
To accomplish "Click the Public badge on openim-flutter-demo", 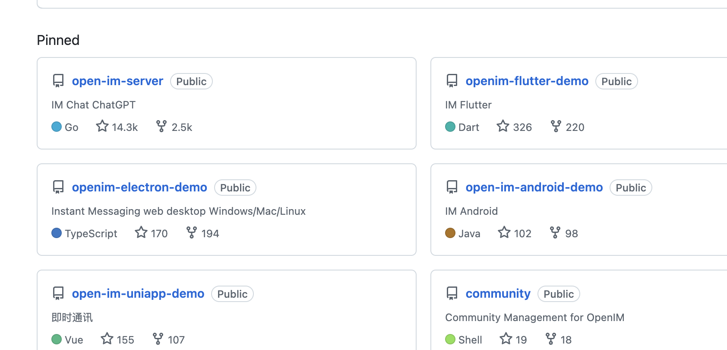I will click(x=616, y=81).
